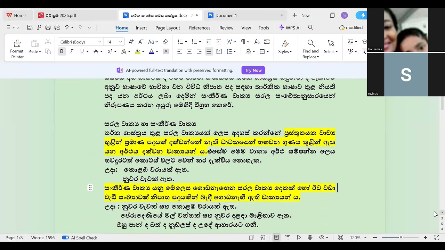Switch to the Review tab
Viewport: 445px width, 250px height.
click(226, 28)
